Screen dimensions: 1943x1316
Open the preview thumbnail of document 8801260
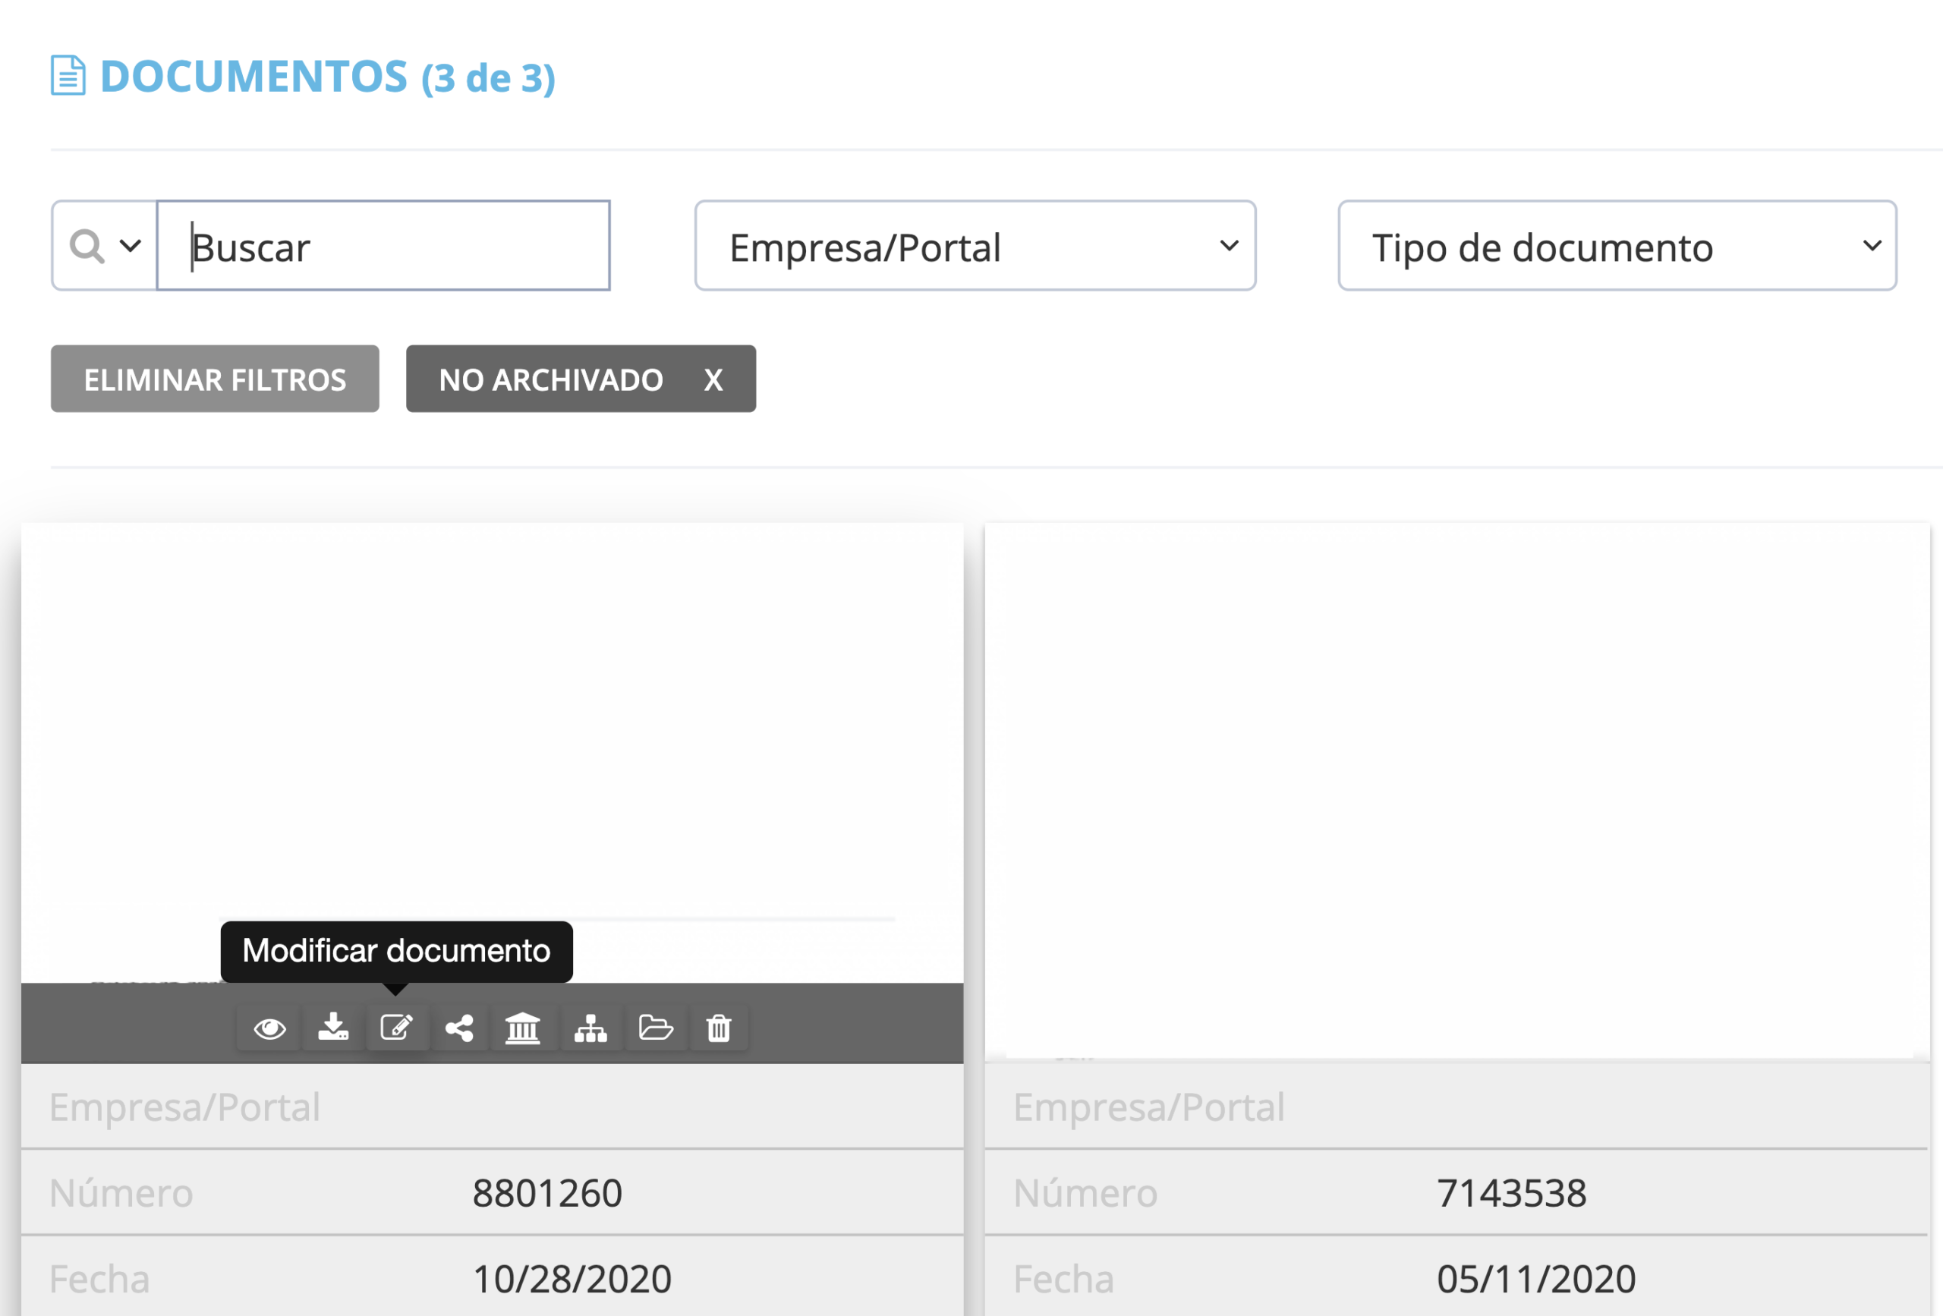[x=493, y=752]
